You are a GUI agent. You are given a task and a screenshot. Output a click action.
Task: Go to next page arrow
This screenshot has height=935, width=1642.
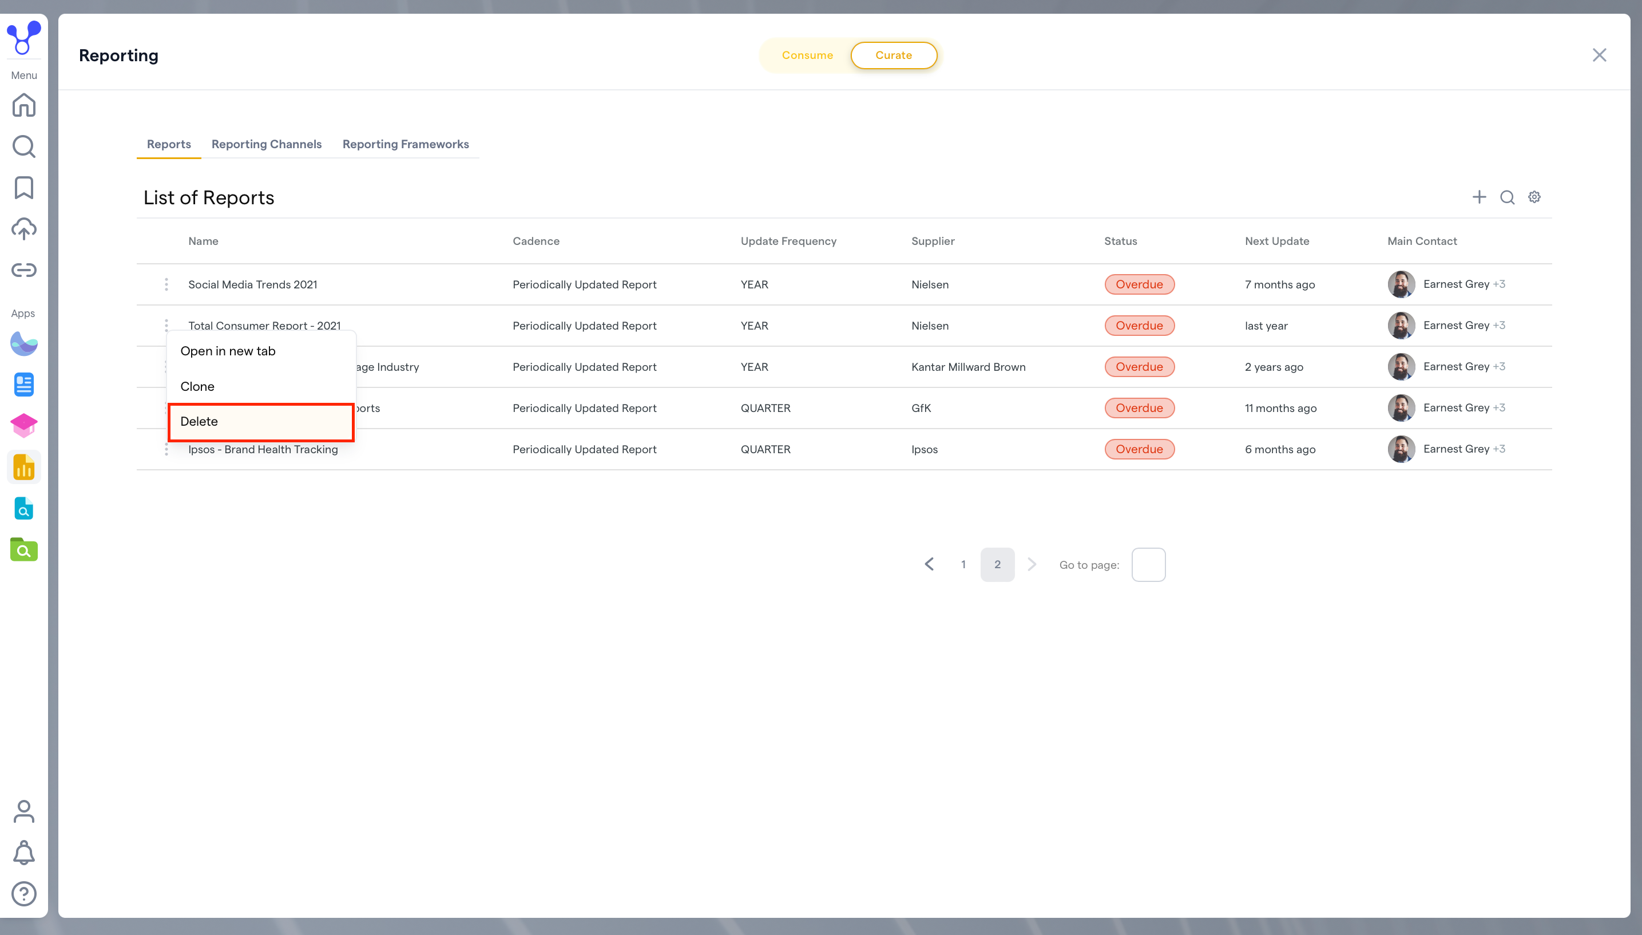[x=1032, y=564]
